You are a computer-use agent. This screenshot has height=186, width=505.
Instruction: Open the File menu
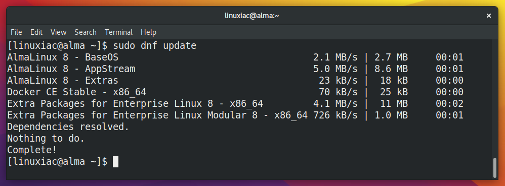pyautogui.click(x=16, y=32)
